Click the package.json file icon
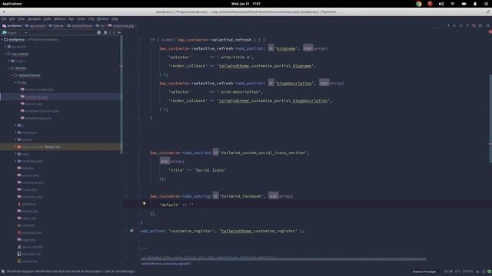Screen dimensions: 492x276 click(19, 232)
